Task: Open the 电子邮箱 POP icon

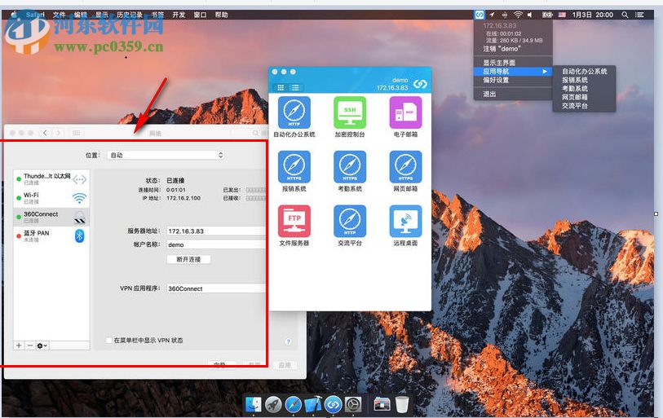Action: (x=405, y=112)
